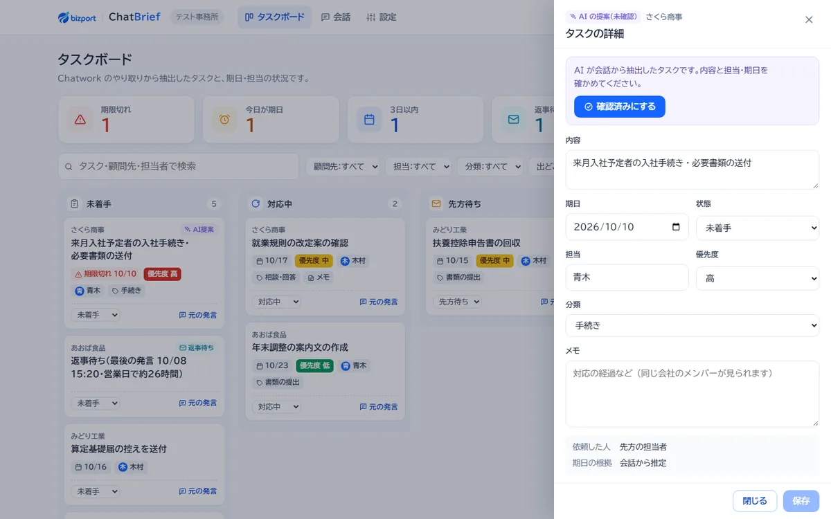The image size is (831, 519).
Task: Open the 顧問先:すべて filter
Action: click(343, 166)
